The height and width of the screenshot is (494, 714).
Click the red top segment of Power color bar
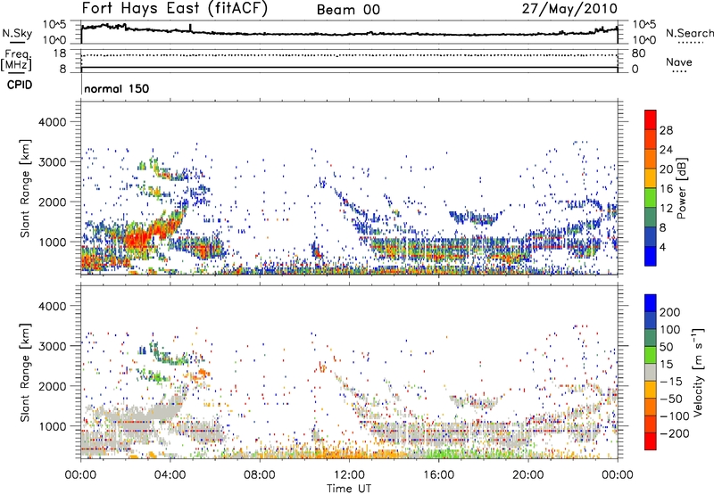pos(651,119)
